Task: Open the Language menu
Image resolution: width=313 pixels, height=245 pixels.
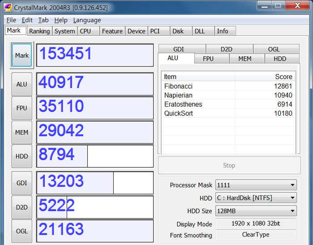Action: [87, 20]
